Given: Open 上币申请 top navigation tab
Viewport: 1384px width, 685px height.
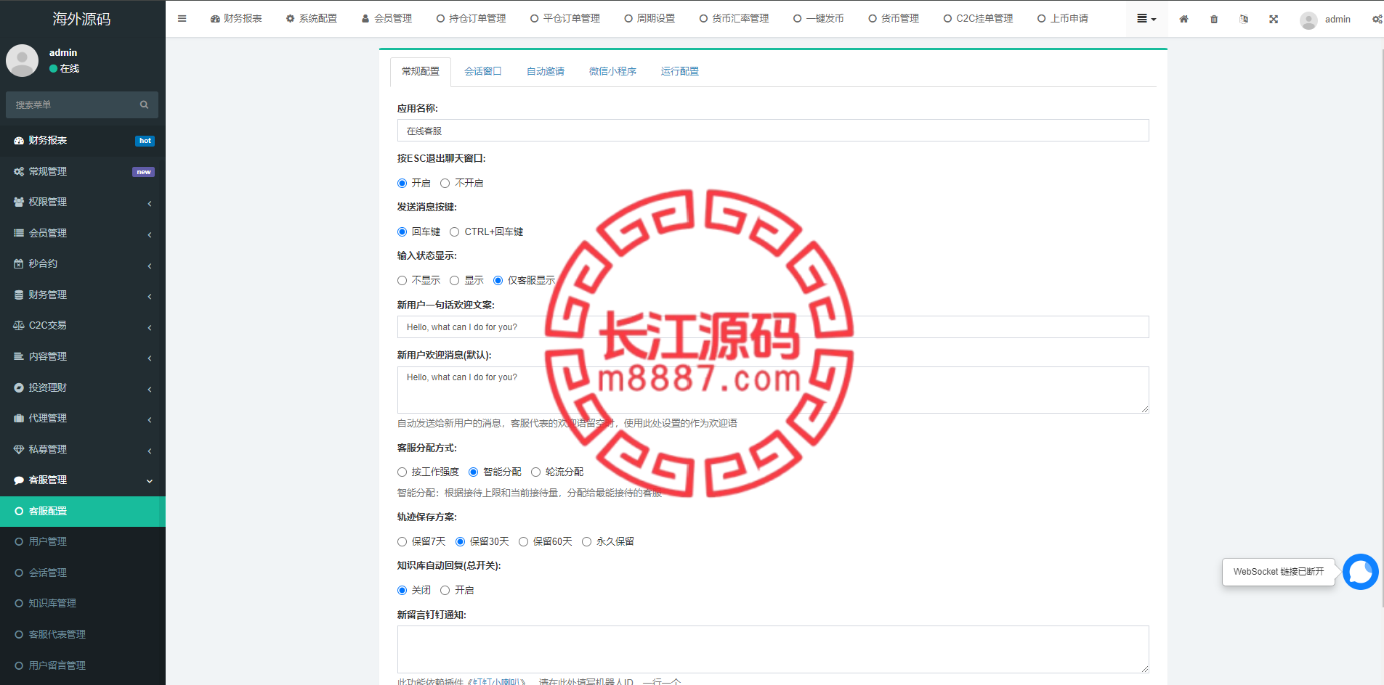Looking at the screenshot, I should point(1063,19).
